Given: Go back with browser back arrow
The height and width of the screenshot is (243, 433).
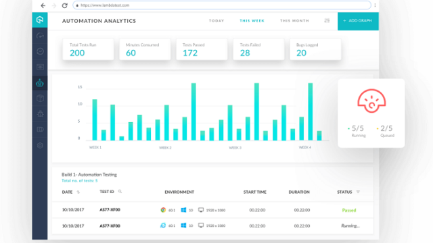Looking at the screenshot, I should [43, 5].
